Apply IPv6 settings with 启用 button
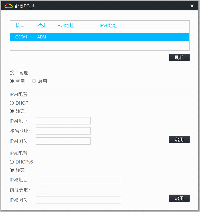The width and height of the screenshot is (200, 212). tap(179, 198)
